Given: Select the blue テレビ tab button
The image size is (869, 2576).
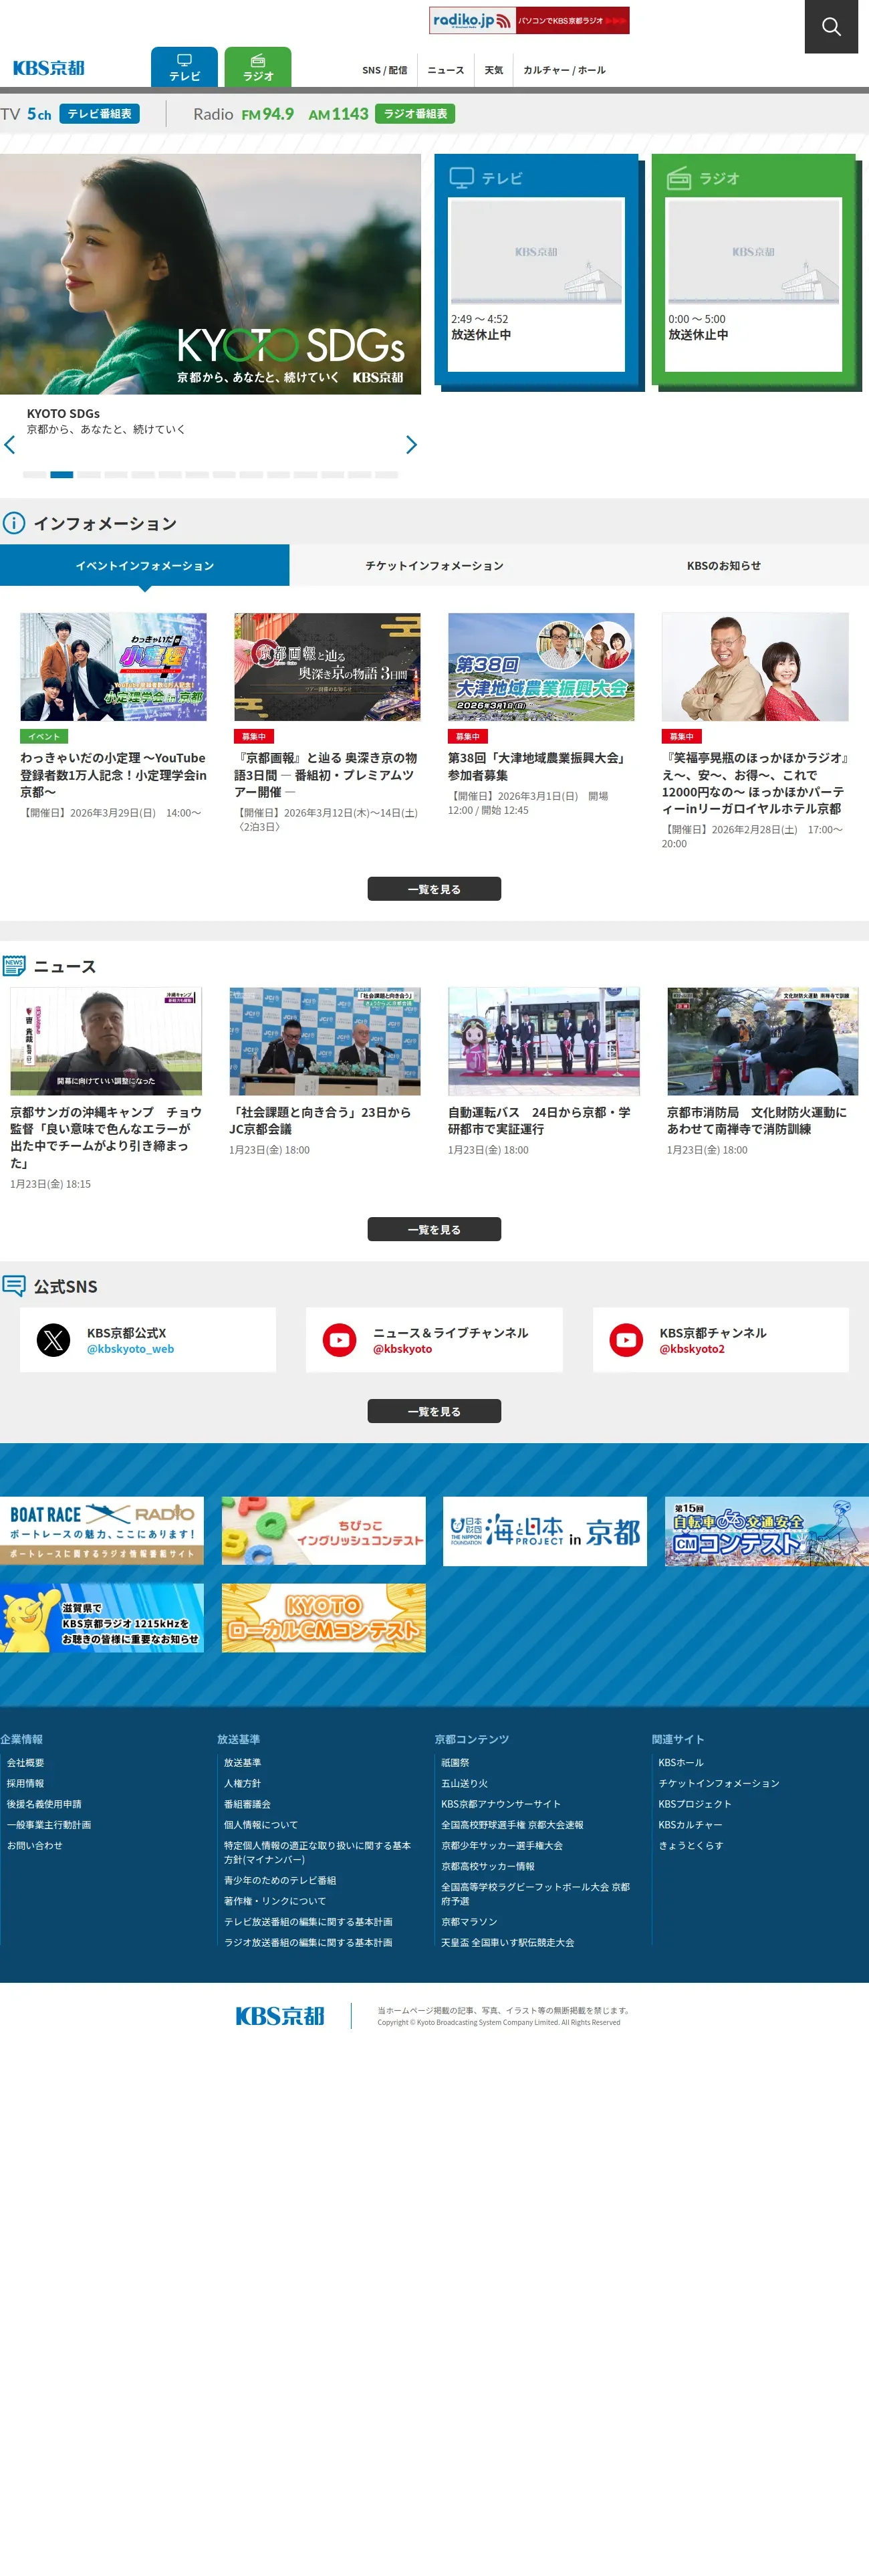Looking at the screenshot, I should (184, 67).
